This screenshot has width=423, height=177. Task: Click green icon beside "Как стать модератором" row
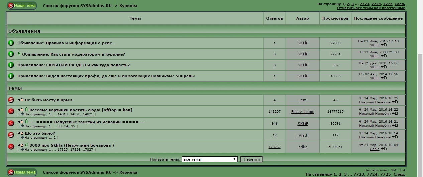coord(11,54)
